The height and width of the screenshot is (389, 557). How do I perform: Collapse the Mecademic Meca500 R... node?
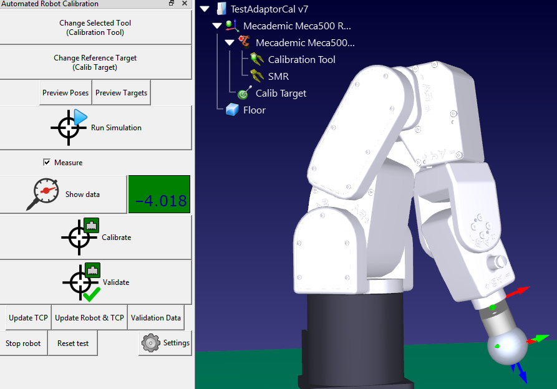click(x=217, y=26)
